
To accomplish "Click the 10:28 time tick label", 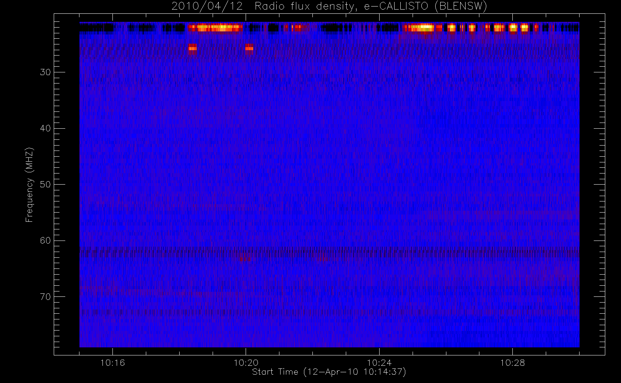I will pos(512,363).
